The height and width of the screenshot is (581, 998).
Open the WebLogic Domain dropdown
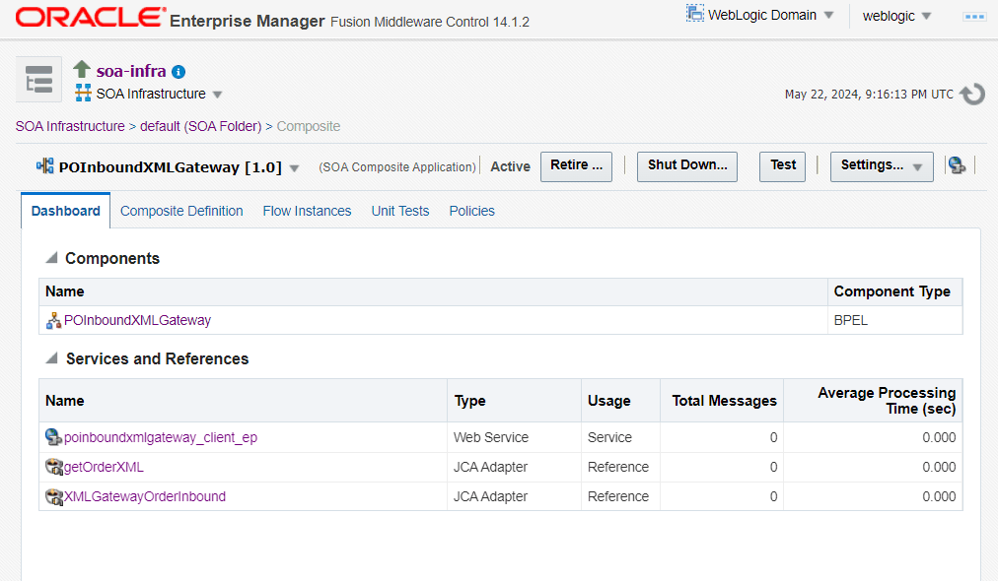point(760,16)
